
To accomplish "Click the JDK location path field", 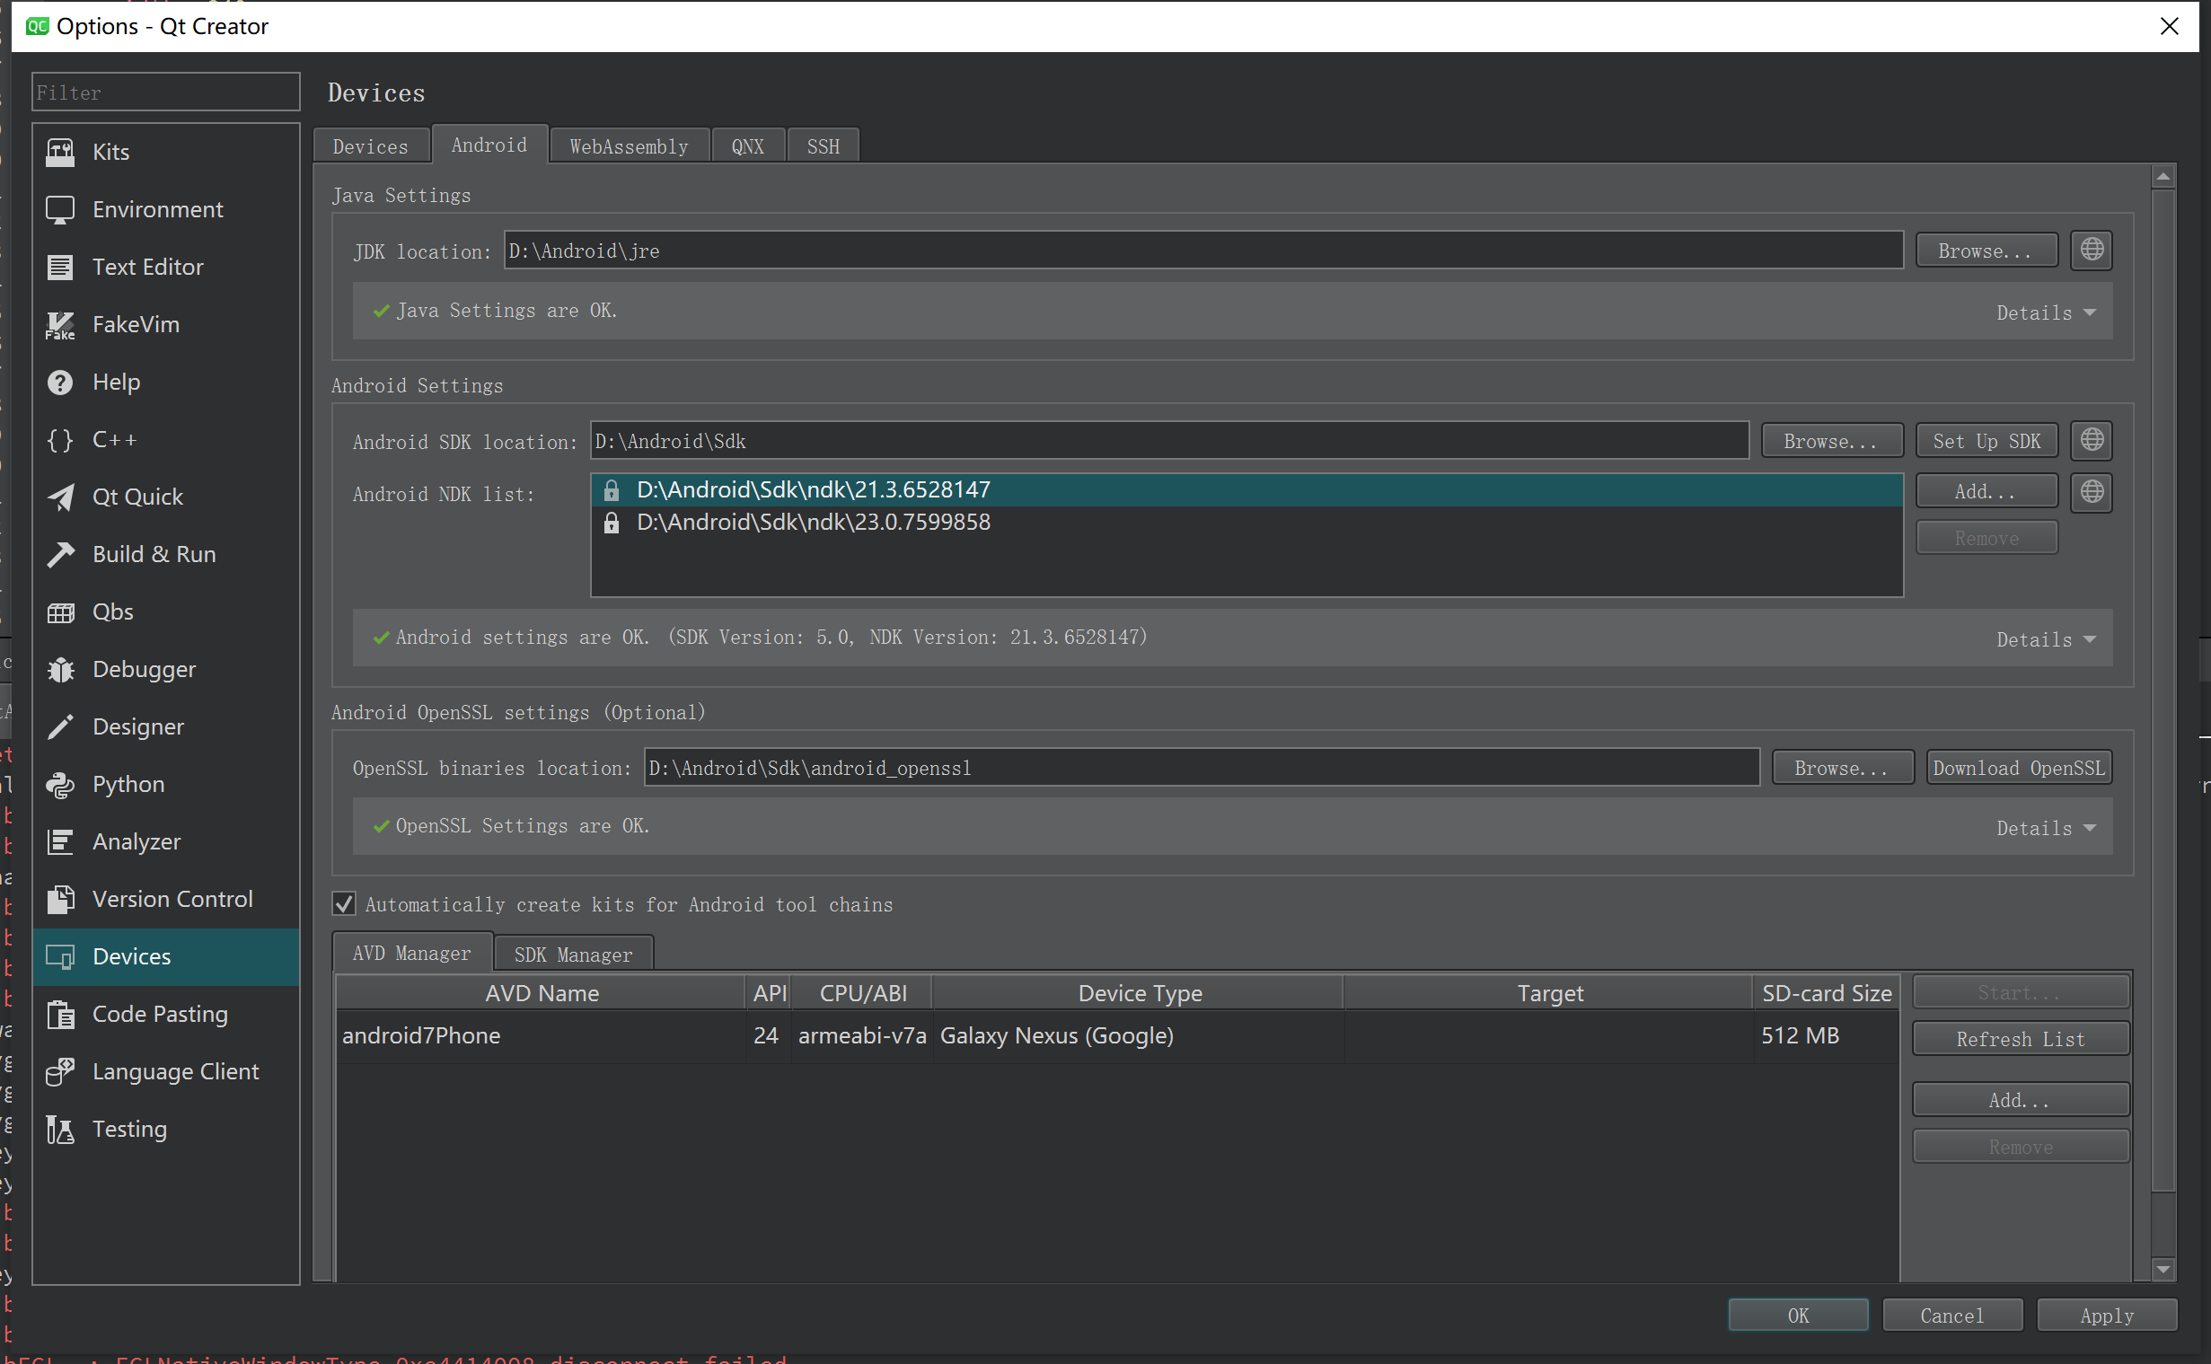I will pyautogui.click(x=1203, y=250).
